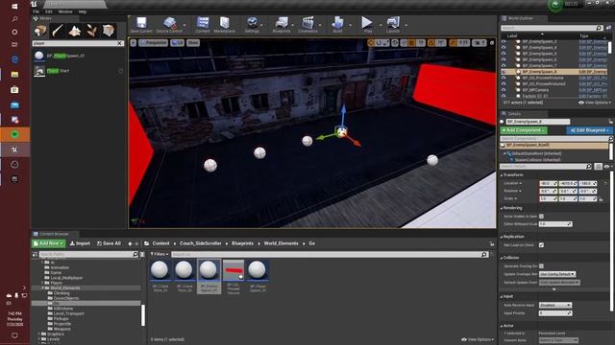Toggle visibility of BP_MPCamera
615x345 pixels.
point(504,90)
